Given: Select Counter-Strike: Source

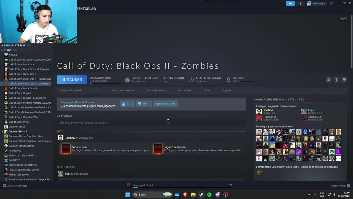Looking at the screenshot, I should click(21, 146).
